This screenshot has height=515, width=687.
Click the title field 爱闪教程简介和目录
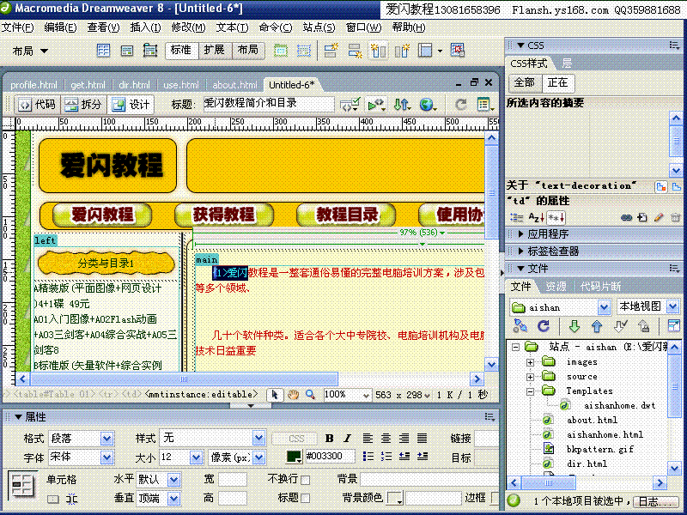click(x=269, y=104)
